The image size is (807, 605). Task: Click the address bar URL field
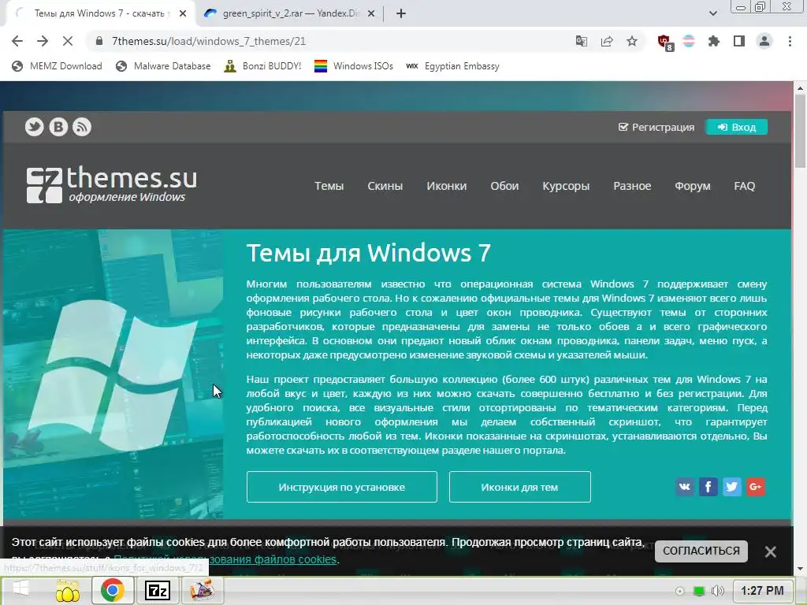click(329, 41)
